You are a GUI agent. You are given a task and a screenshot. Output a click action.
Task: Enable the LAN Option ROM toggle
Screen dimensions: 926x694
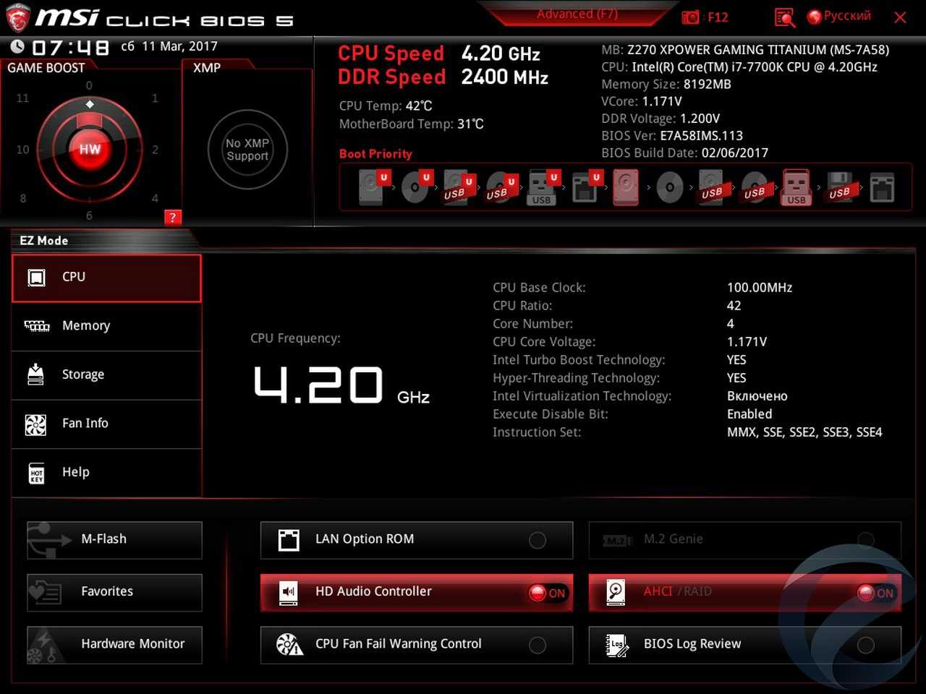538,540
